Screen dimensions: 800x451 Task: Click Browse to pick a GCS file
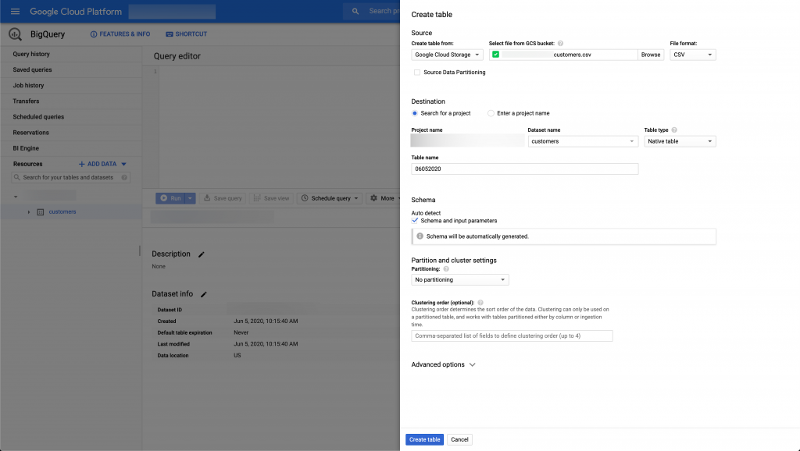(x=651, y=55)
